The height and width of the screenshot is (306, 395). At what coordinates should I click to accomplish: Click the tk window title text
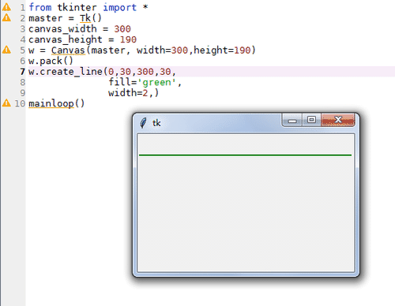(x=156, y=123)
